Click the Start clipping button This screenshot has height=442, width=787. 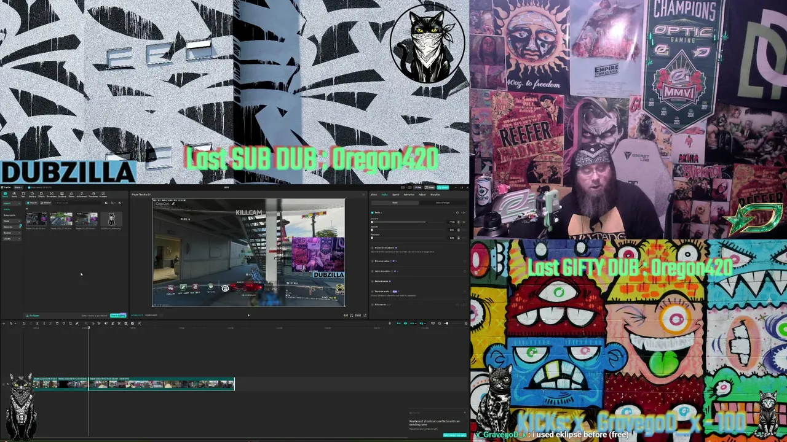[x=118, y=316]
